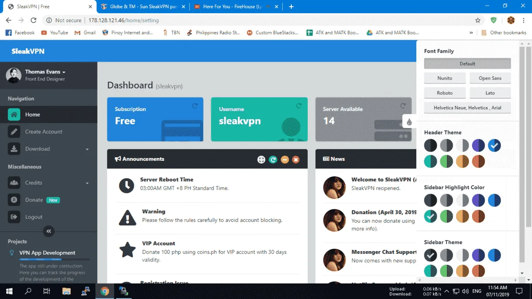Click the Donate coin icon in sidebar
This screenshot has height=299, width=532.
tap(14, 200)
